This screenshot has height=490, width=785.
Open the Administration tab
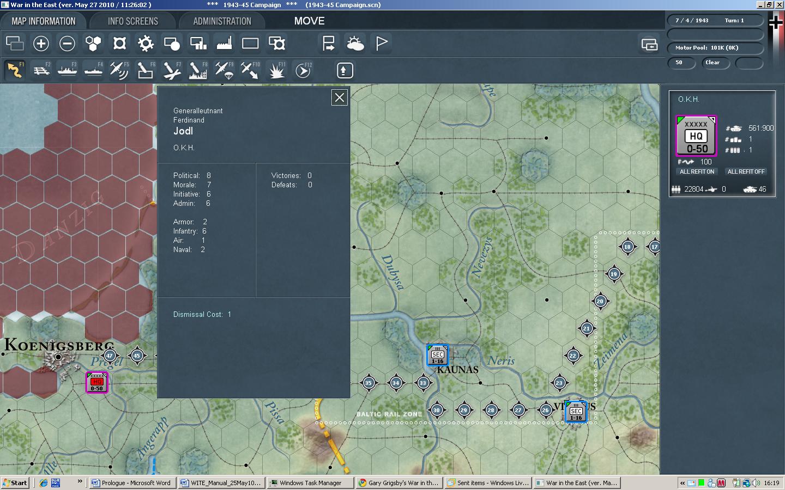[x=222, y=21]
